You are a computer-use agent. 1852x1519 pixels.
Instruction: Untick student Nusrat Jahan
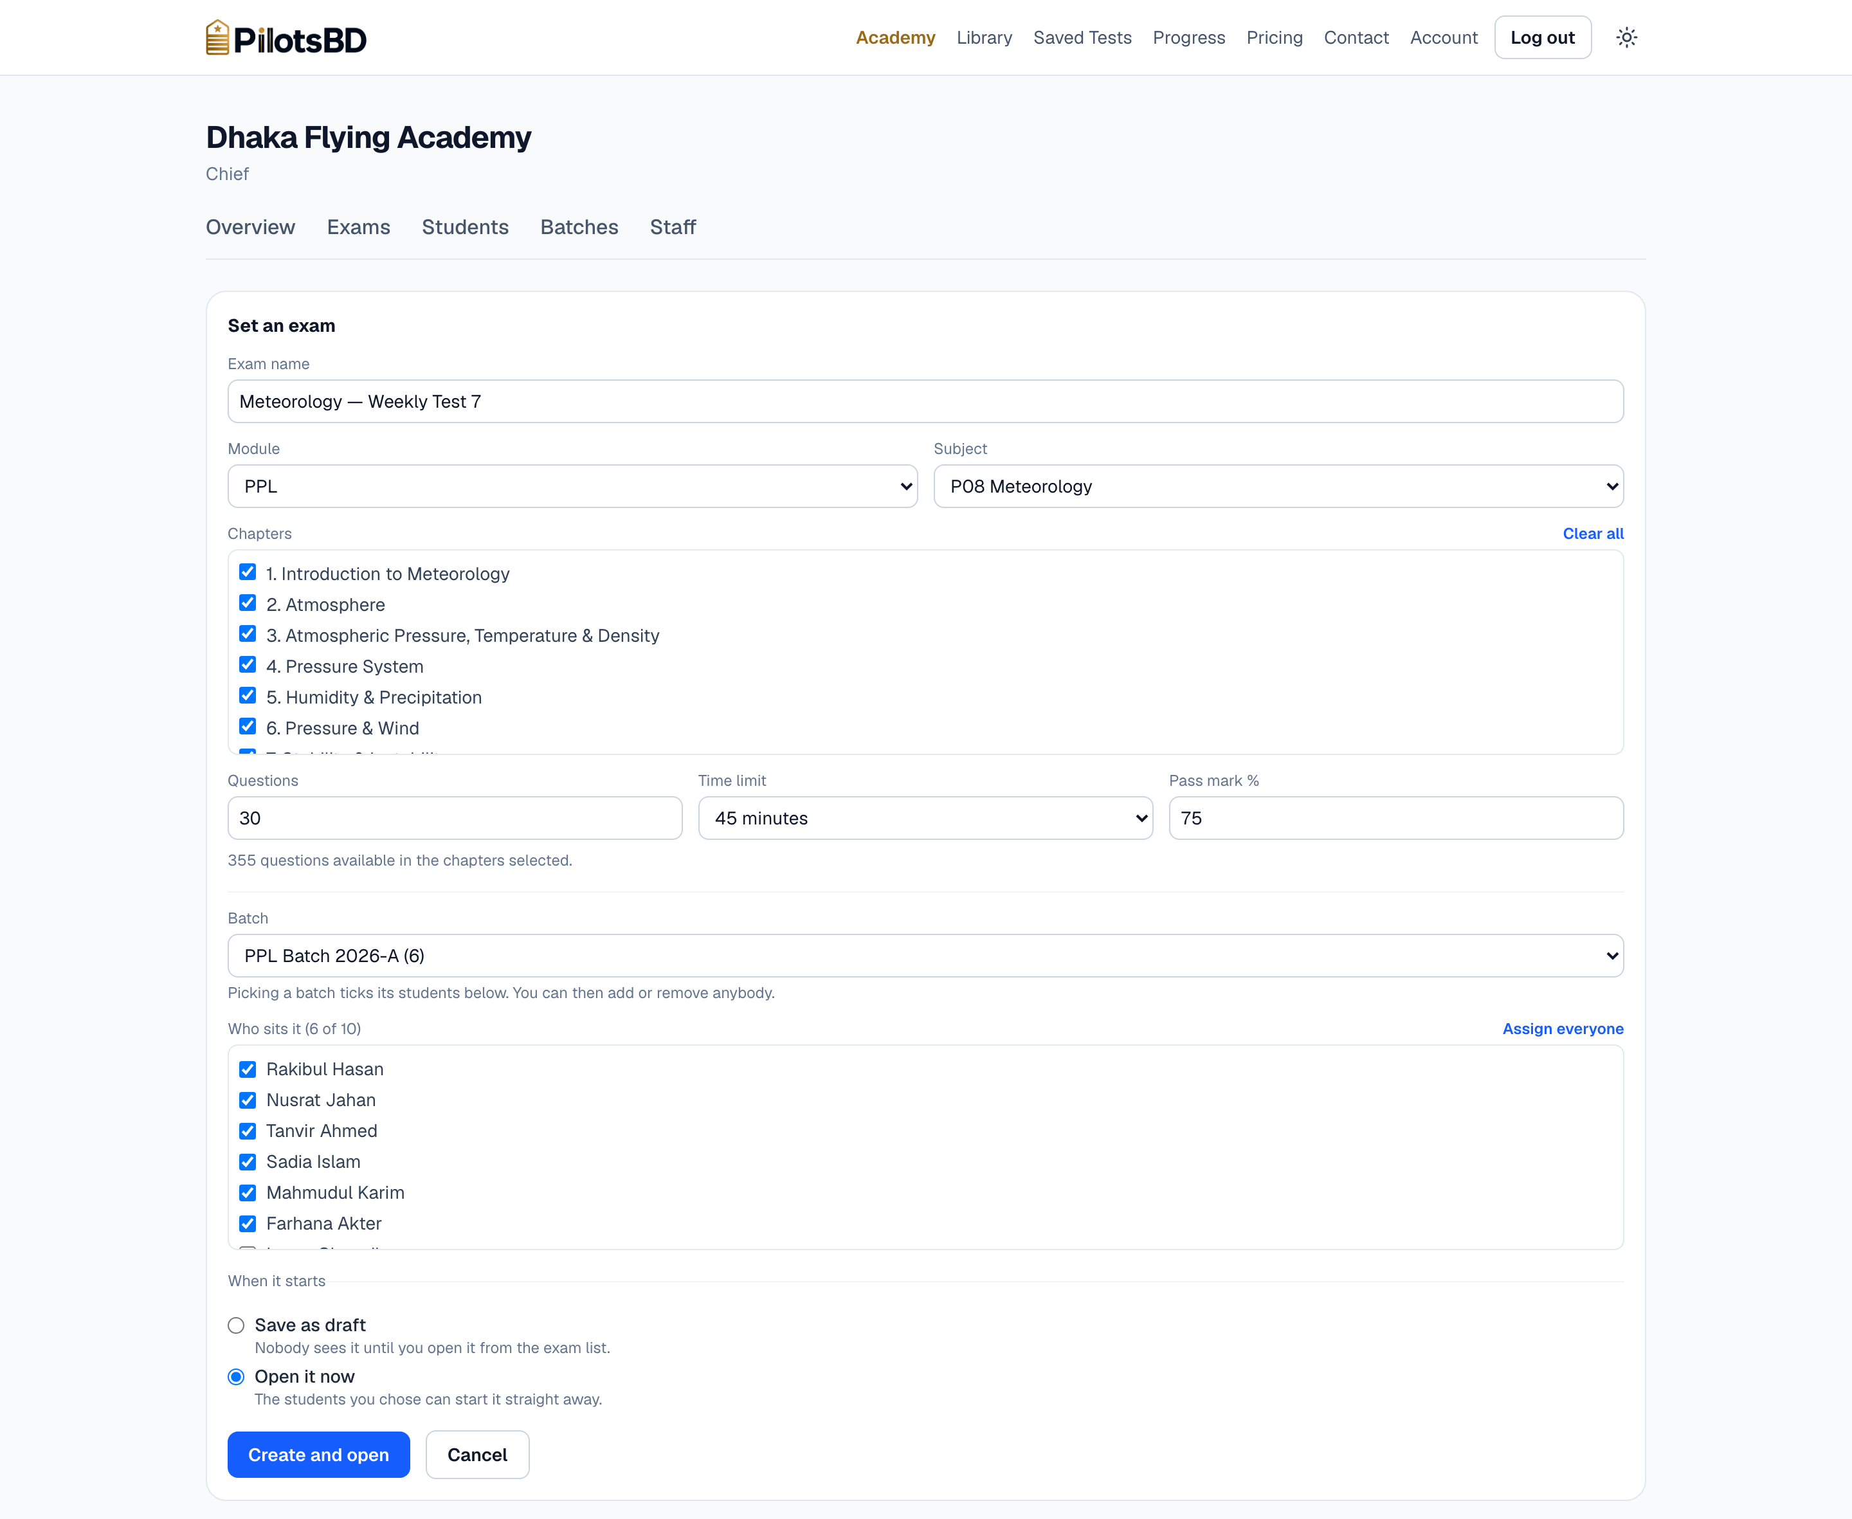(x=248, y=1100)
